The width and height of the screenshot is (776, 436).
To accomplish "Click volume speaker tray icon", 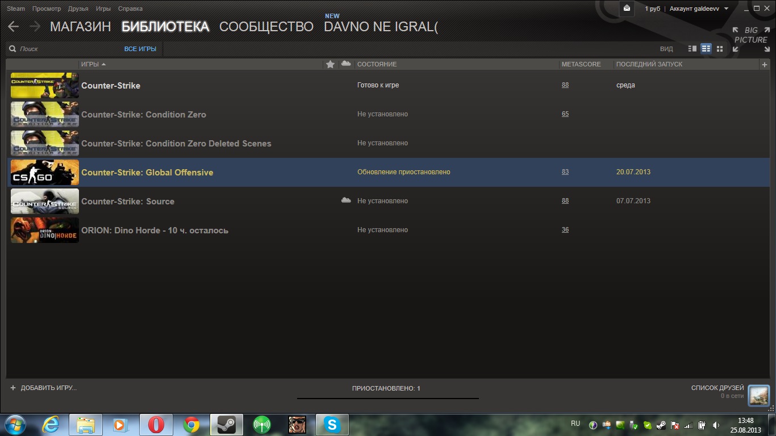I will pyautogui.click(x=716, y=425).
